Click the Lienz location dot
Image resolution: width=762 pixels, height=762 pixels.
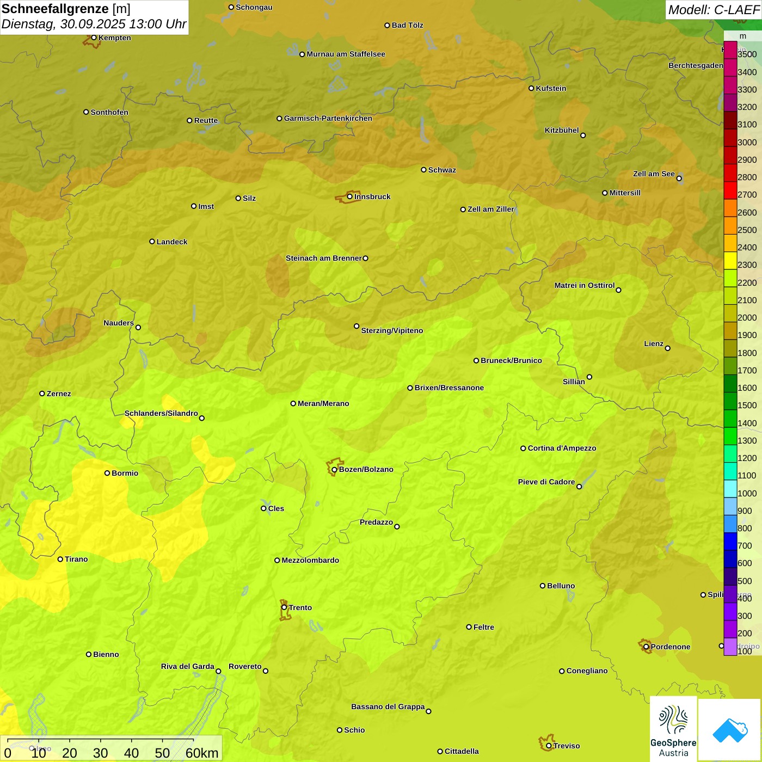click(668, 348)
